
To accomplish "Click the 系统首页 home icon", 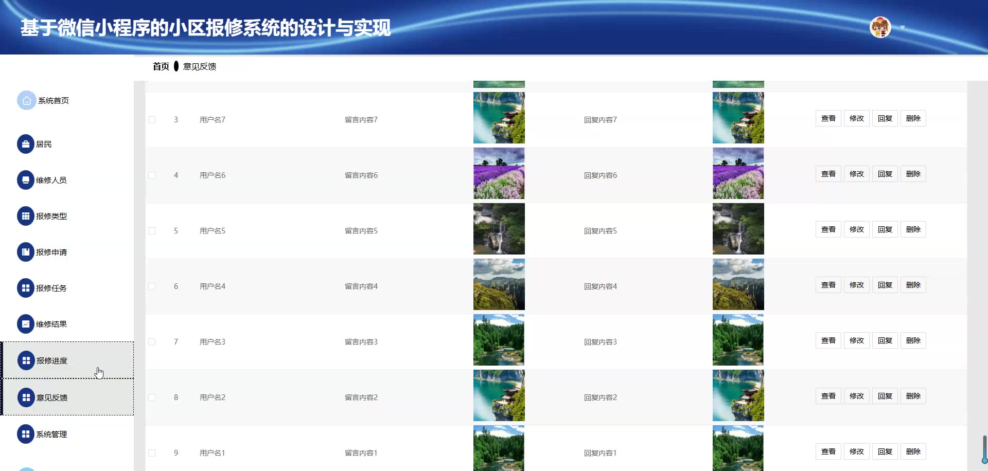I will pos(26,100).
